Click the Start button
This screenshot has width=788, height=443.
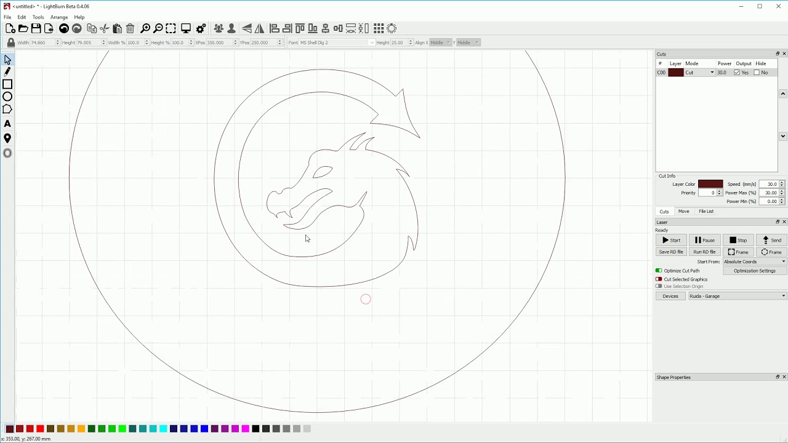pos(671,240)
